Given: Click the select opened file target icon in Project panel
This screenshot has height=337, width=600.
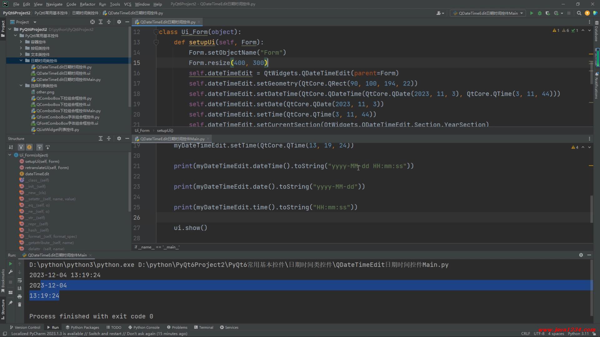Looking at the screenshot, I should pos(92,22).
